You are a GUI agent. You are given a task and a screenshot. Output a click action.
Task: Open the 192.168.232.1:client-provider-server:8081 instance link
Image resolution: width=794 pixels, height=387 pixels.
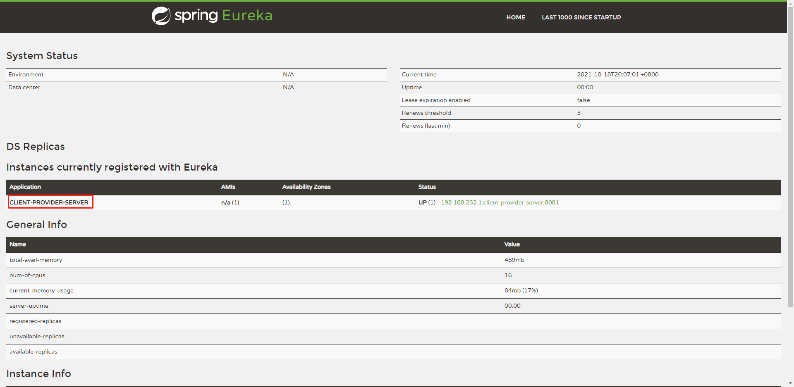pos(500,202)
